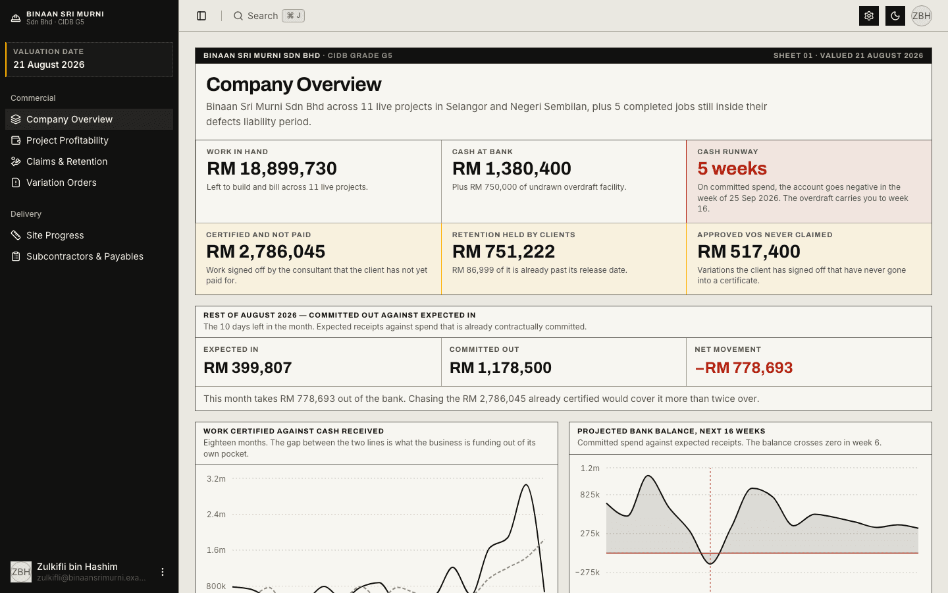
Task: Click Sheet 01 · Valued 21 August 2026 header text
Action: point(849,55)
